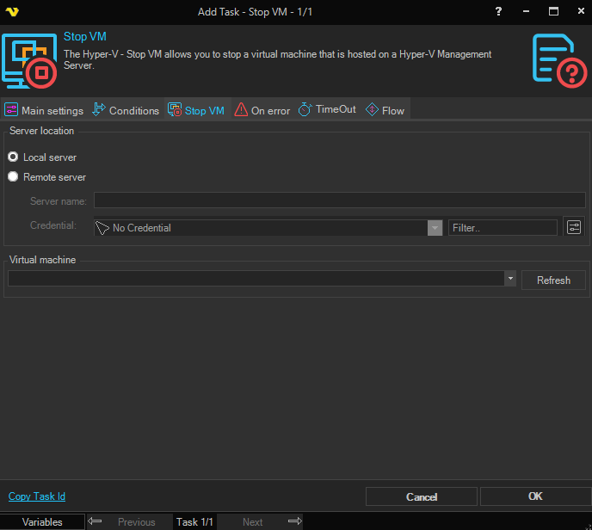Click the Copy Task Id link
The image size is (592, 530).
click(x=37, y=496)
